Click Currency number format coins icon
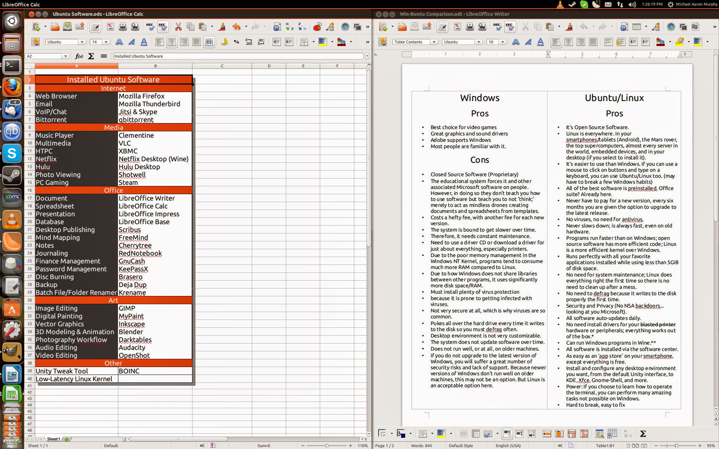The image size is (719, 449). (x=224, y=42)
